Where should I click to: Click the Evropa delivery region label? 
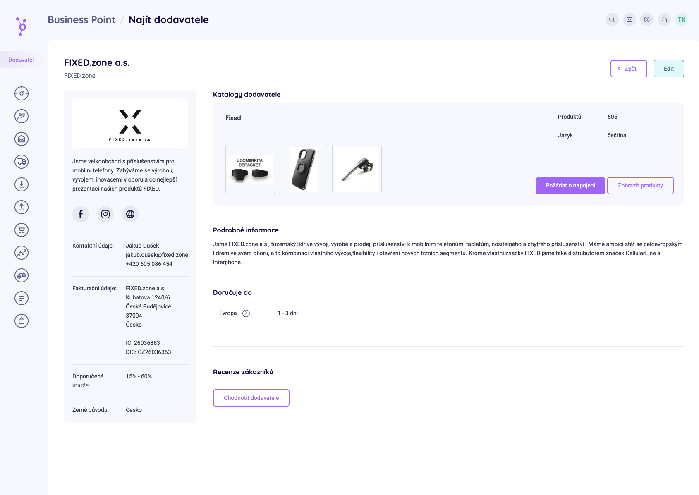pos(228,313)
